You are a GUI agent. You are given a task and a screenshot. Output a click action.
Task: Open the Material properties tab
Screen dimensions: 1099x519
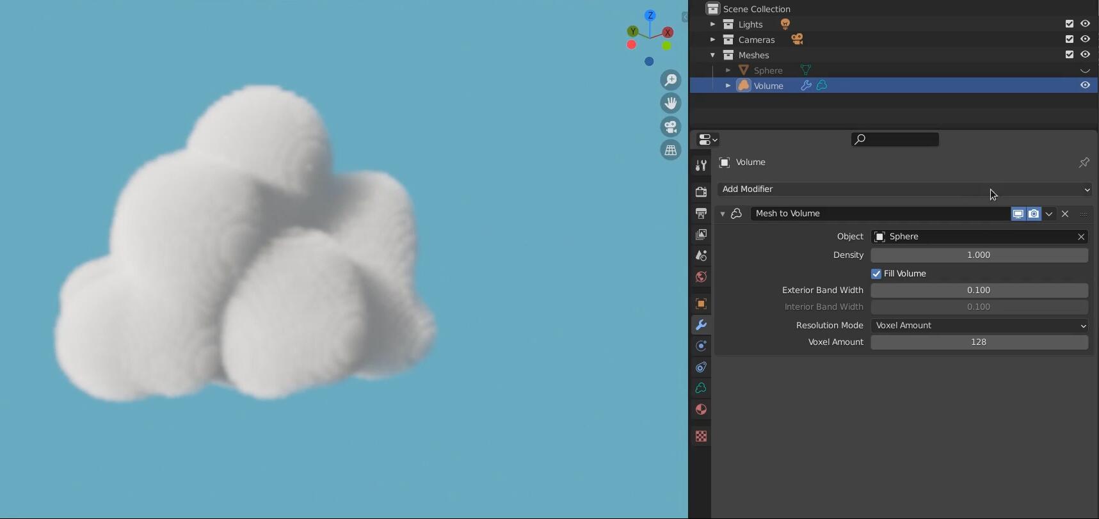tap(701, 410)
